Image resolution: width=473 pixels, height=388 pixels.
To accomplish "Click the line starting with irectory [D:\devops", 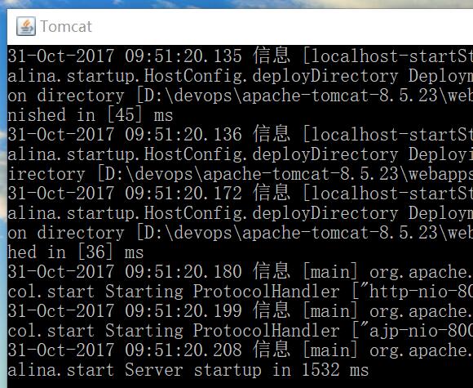I will tap(240, 174).
